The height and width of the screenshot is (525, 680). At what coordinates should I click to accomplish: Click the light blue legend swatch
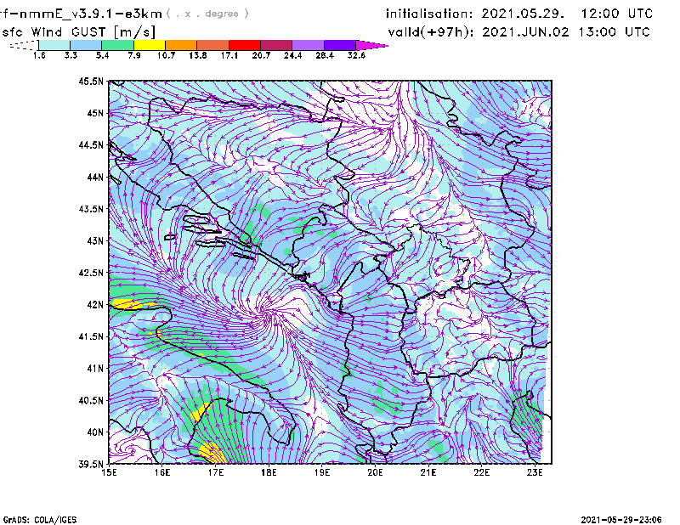(86, 45)
